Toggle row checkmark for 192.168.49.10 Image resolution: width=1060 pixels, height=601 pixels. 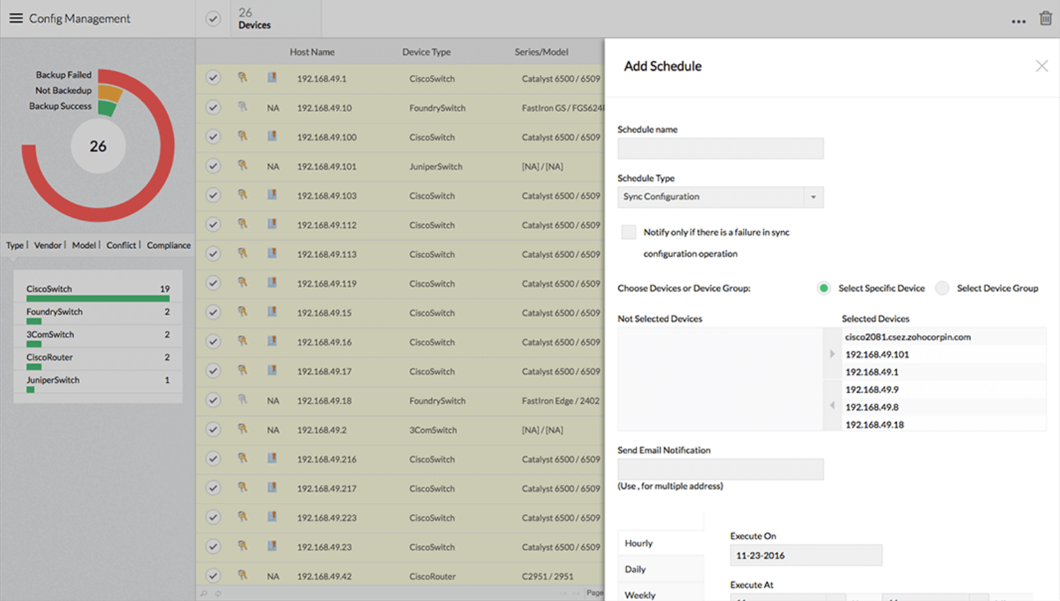(x=213, y=108)
